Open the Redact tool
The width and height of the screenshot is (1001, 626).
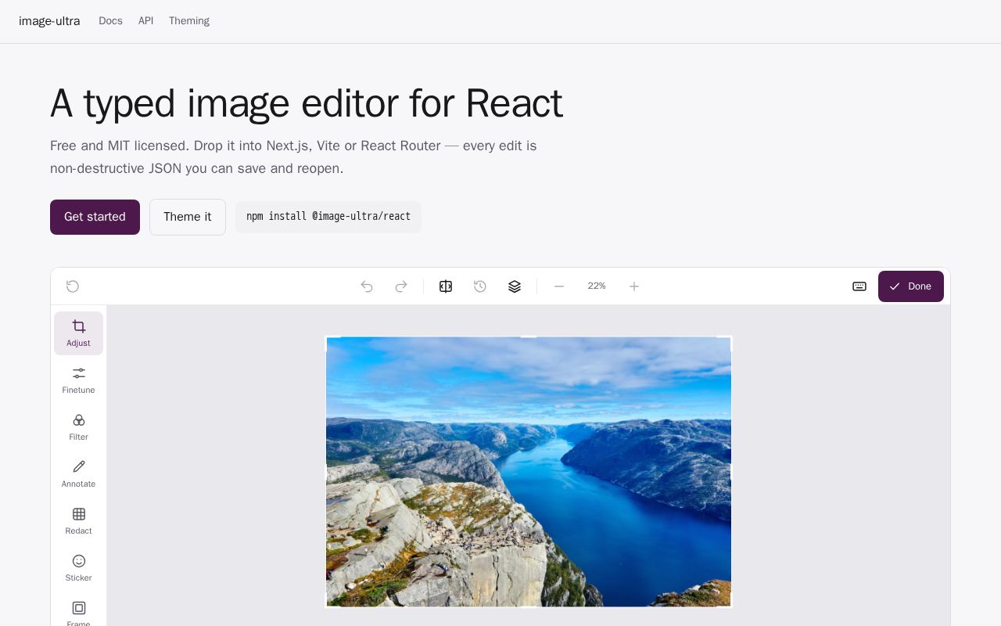pyautogui.click(x=78, y=521)
